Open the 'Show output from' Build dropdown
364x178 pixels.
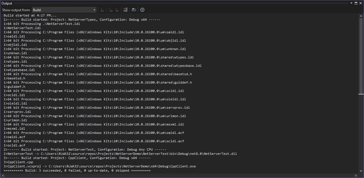click(x=64, y=10)
